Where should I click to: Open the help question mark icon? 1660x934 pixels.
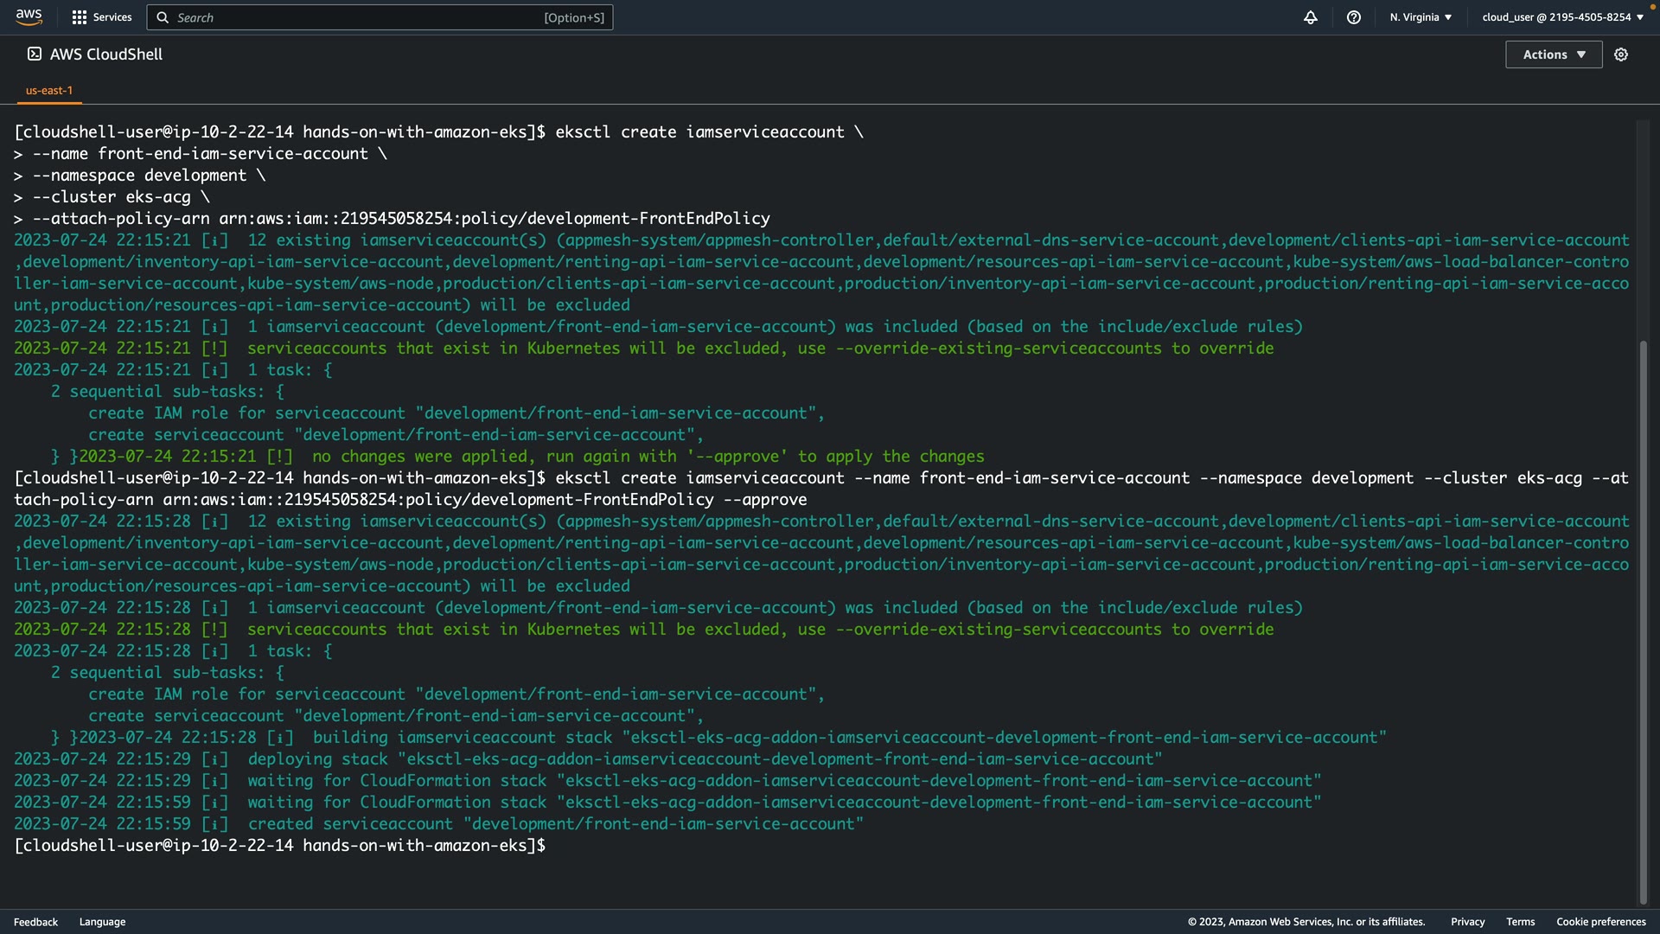point(1354,17)
